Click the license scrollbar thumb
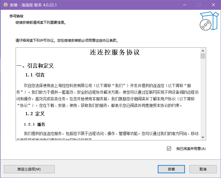 click(x=203, y=56)
